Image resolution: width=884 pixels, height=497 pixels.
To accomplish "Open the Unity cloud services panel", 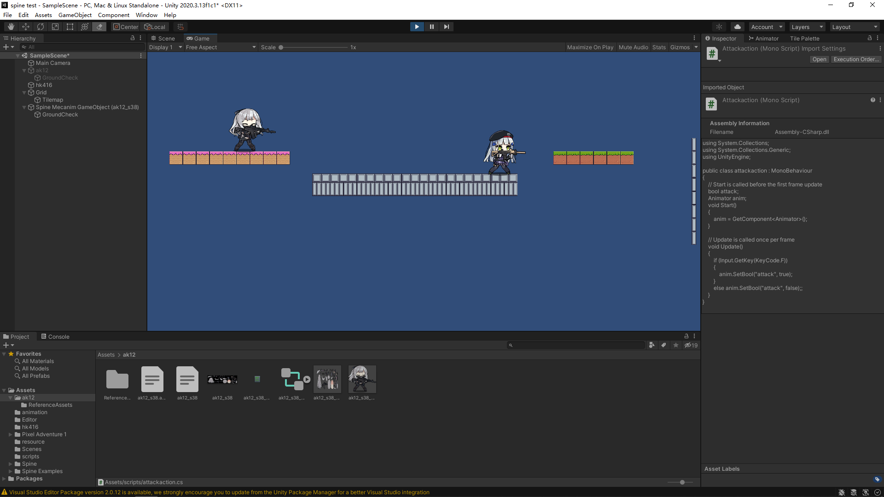I will (737, 26).
